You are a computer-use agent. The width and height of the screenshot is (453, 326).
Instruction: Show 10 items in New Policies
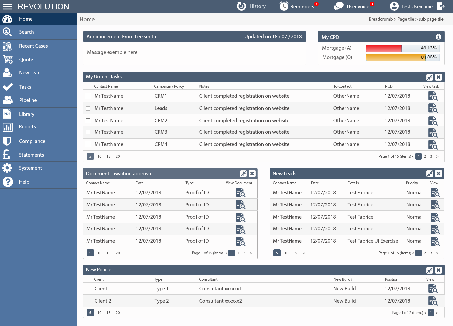point(99,313)
